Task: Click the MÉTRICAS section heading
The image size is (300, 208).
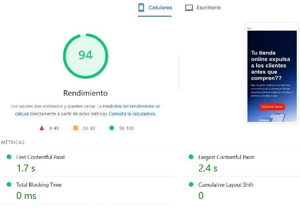Action: pyautogui.click(x=13, y=142)
